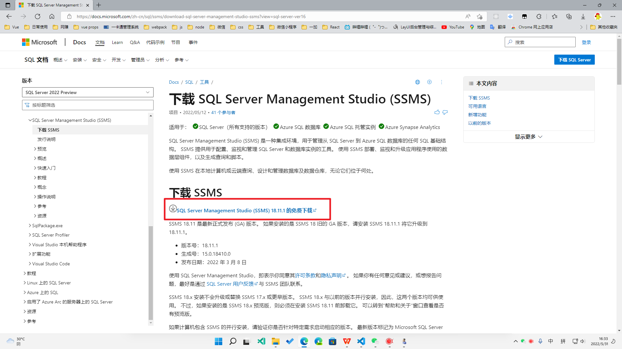Open browser favorites list icon
The image size is (622, 349).
tap(555, 16)
